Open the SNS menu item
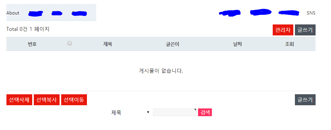The height and width of the screenshot is (130, 331). pos(311,13)
